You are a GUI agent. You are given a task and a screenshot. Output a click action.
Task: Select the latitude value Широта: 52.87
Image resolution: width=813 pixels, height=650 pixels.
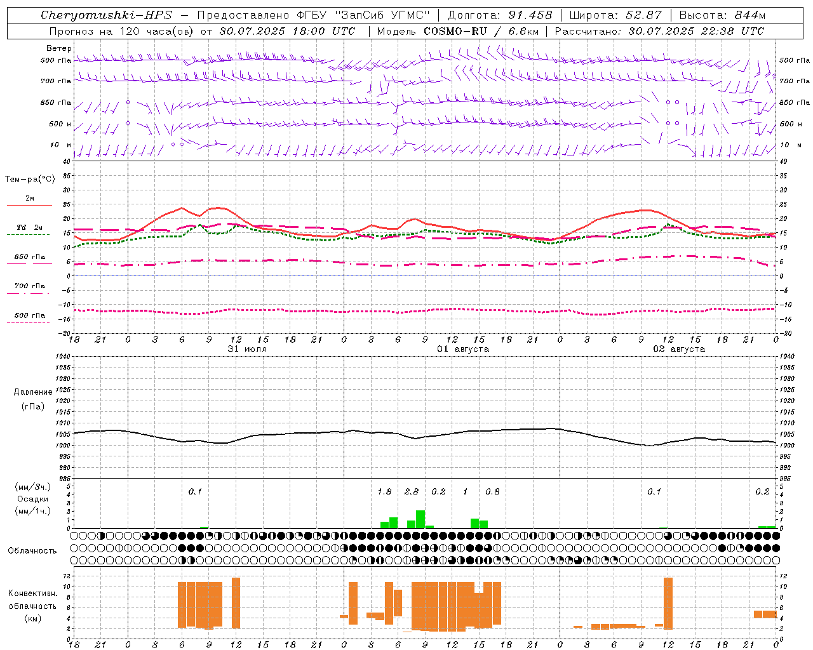615,15
